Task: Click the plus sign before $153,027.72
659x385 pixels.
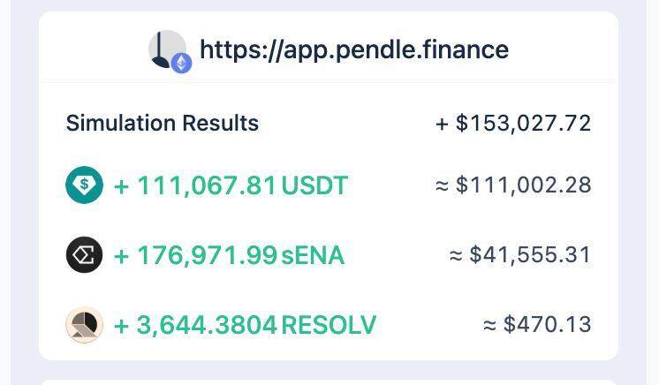Action: [x=443, y=124]
